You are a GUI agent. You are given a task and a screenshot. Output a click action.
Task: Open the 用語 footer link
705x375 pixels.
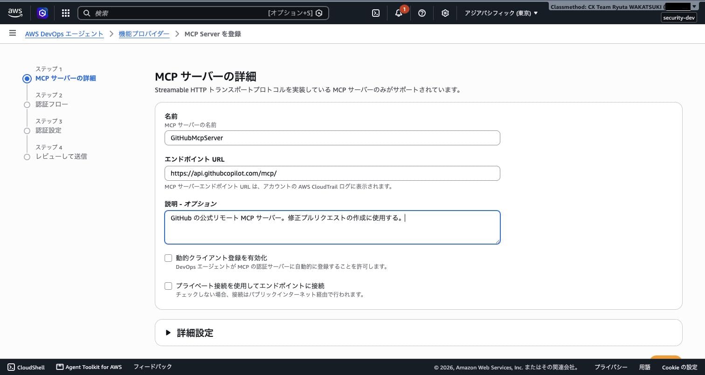click(x=645, y=367)
